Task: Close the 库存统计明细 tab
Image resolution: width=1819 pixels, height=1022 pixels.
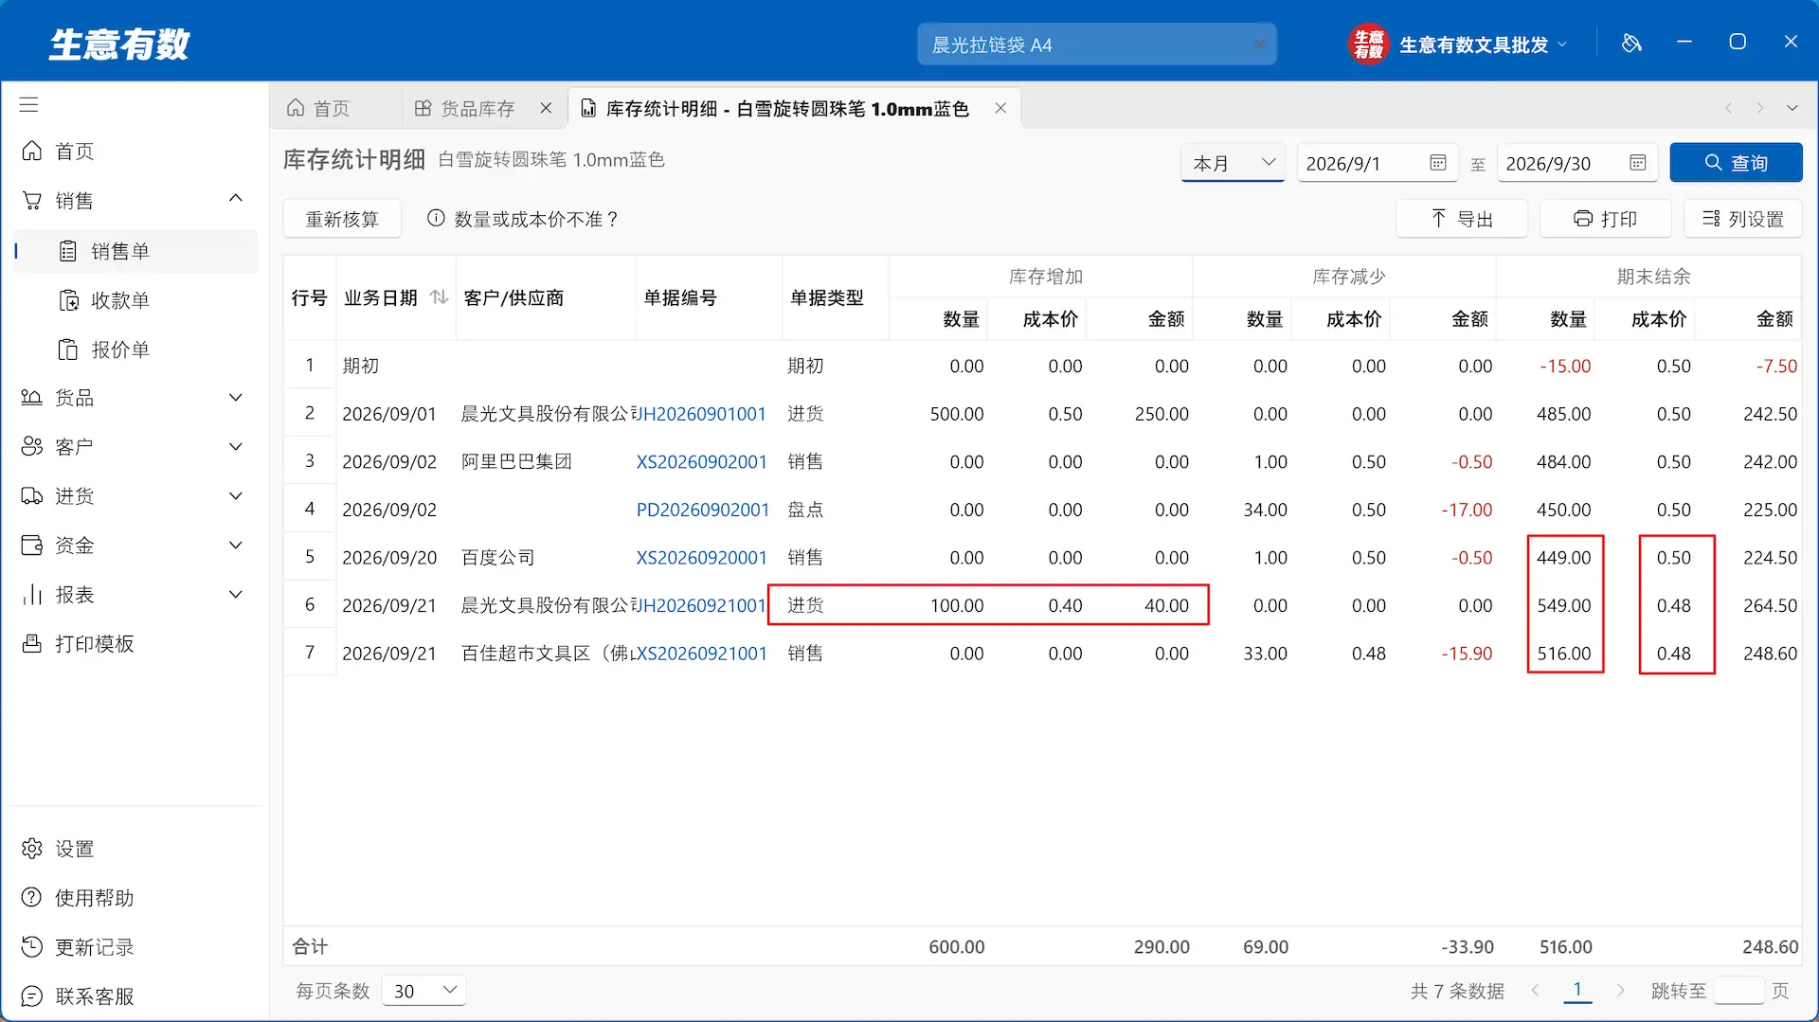Action: coord(1000,108)
